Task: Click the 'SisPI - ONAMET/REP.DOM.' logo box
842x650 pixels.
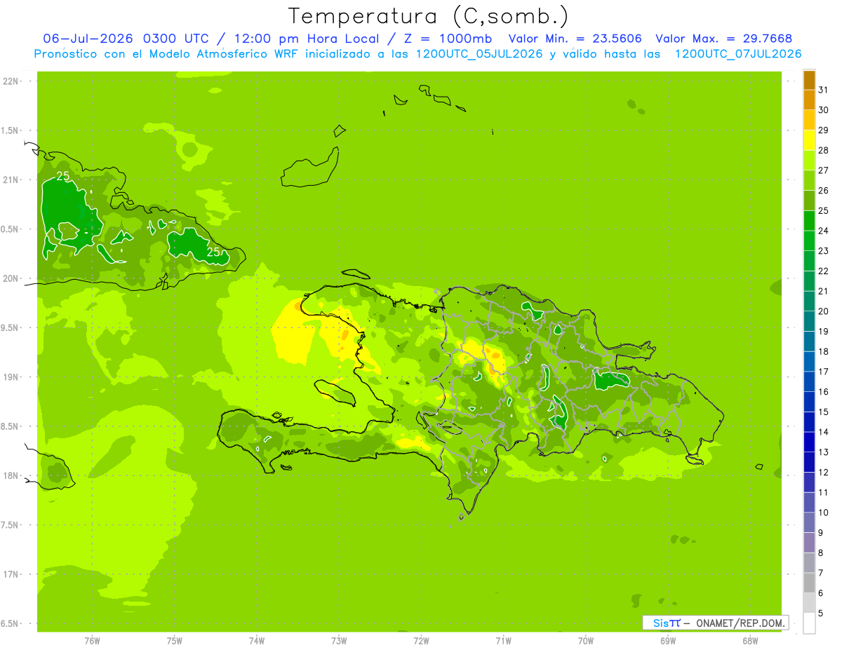Action: point(715,623)
